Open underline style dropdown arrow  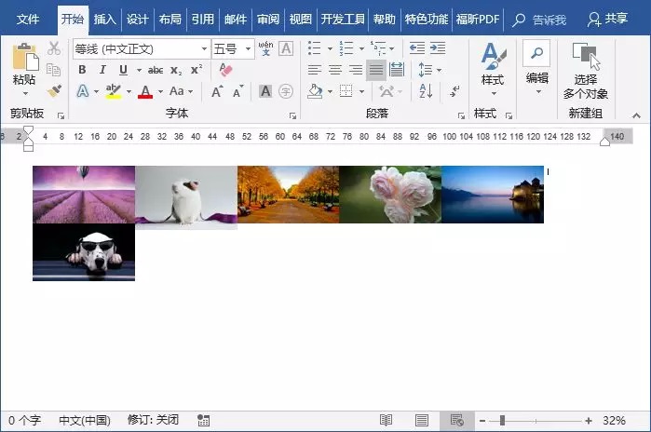[x=139, y=70]
